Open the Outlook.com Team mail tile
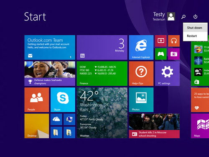This screenshot has height=157, width=209. [50, 47]
